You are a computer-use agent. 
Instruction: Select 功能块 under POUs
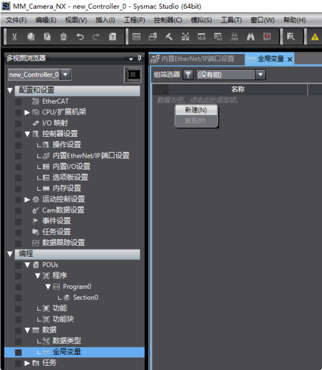63,319
